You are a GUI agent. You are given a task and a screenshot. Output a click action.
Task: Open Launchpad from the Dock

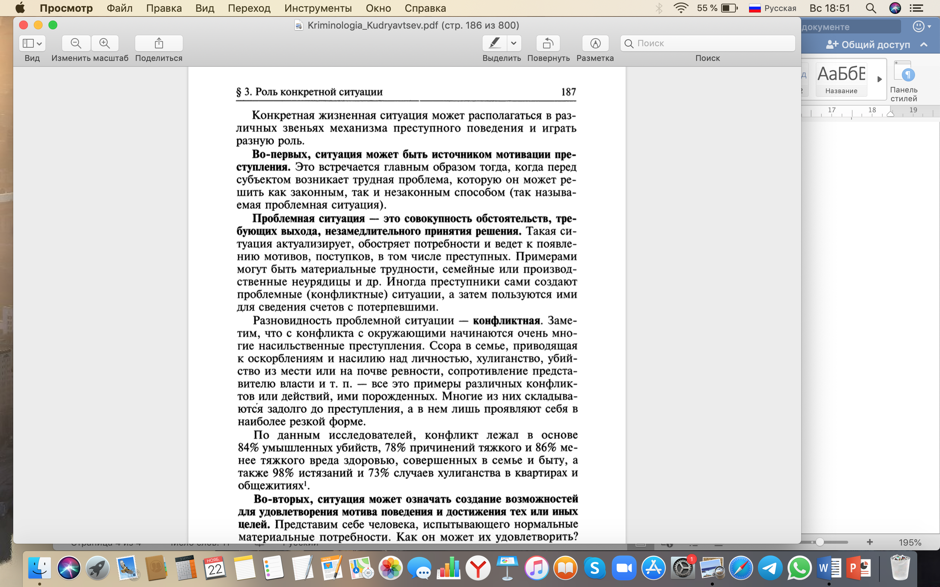98,568
